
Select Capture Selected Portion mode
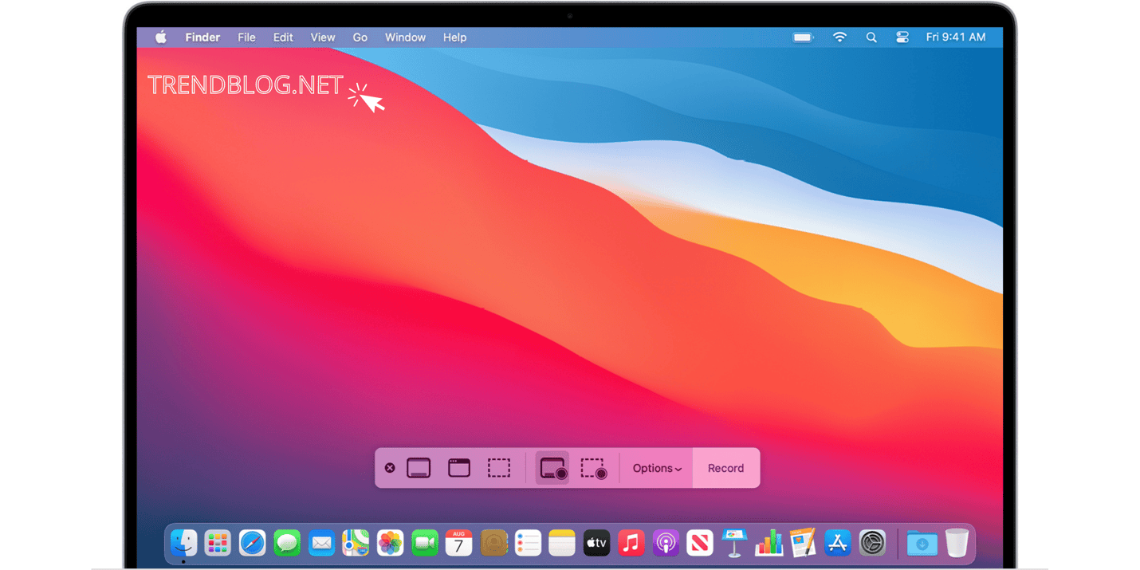coord(499,468)
